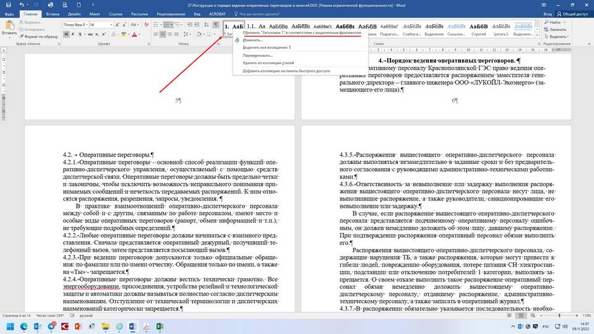The image size is (594, 334).
Task: Click the multilevel list icon
Action: 178,25
